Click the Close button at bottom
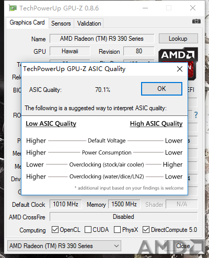The height and width of the screenshot is (258, 209). (x=183, y=246)
